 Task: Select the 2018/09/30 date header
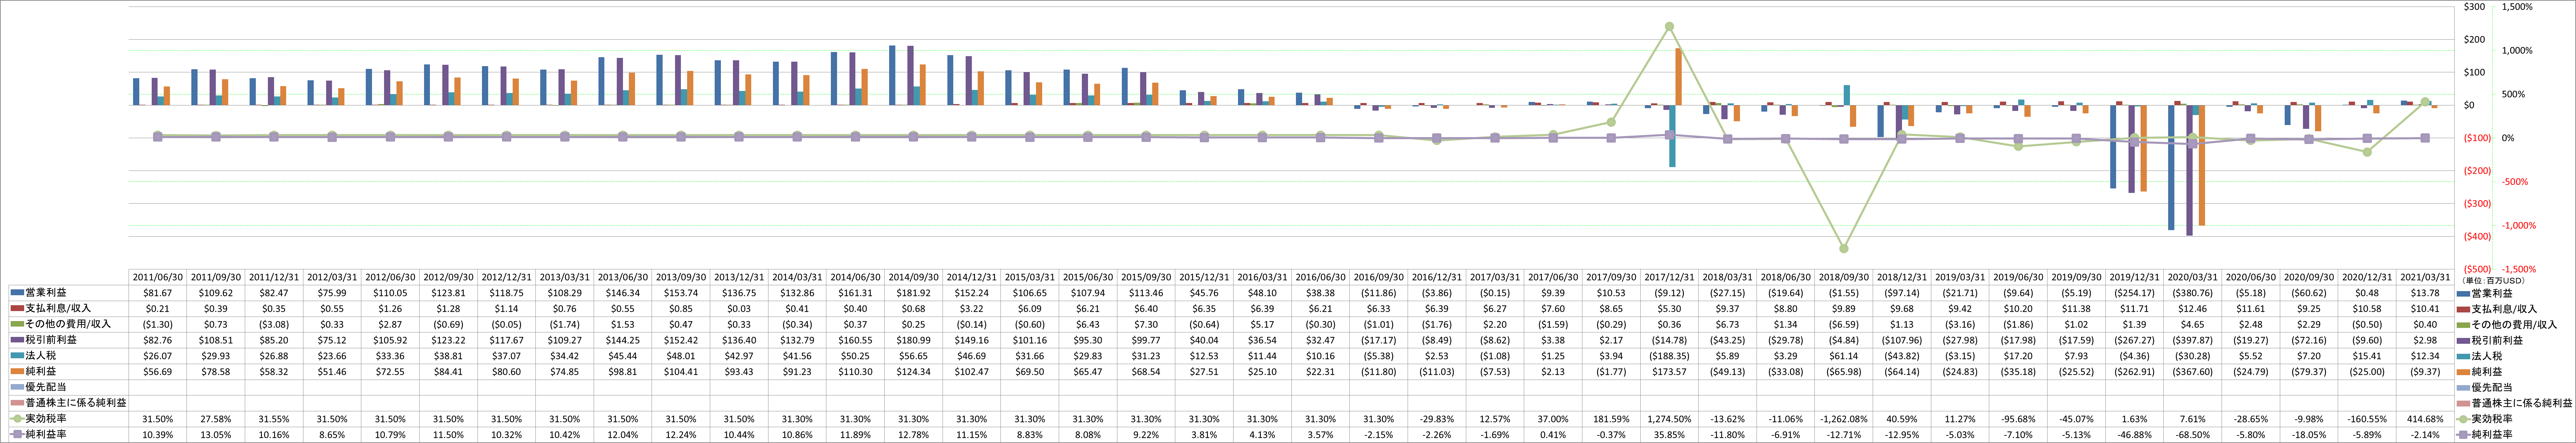tap(1844, 277)
